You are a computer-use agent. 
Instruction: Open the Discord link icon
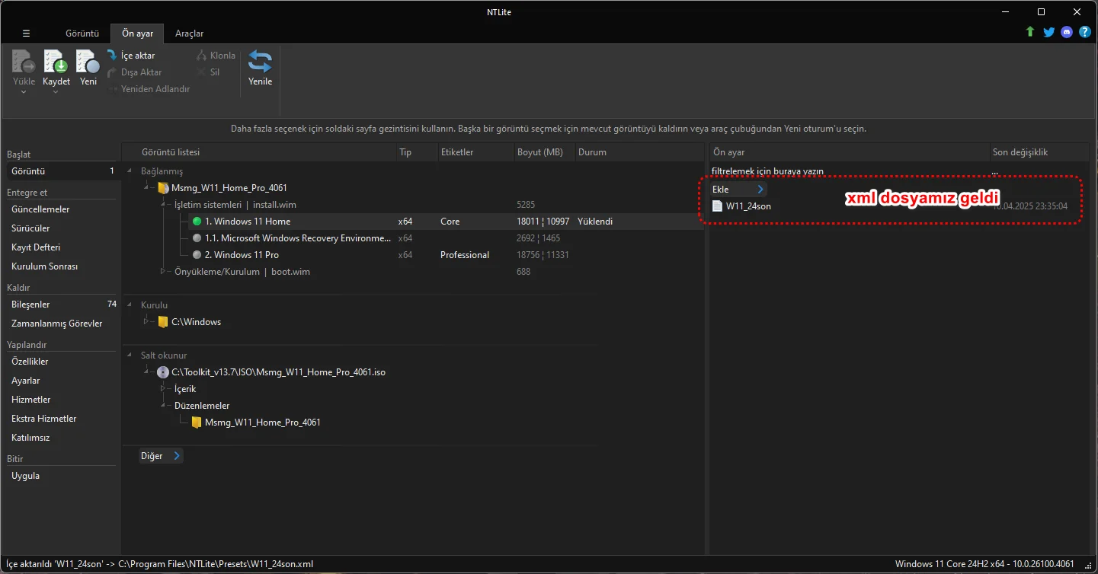click(x=1067, y=32)
